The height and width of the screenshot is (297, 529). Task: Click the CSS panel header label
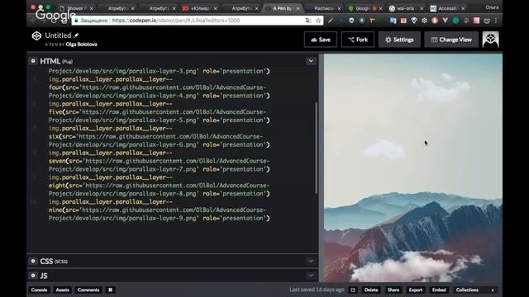(x=54, y=261)
